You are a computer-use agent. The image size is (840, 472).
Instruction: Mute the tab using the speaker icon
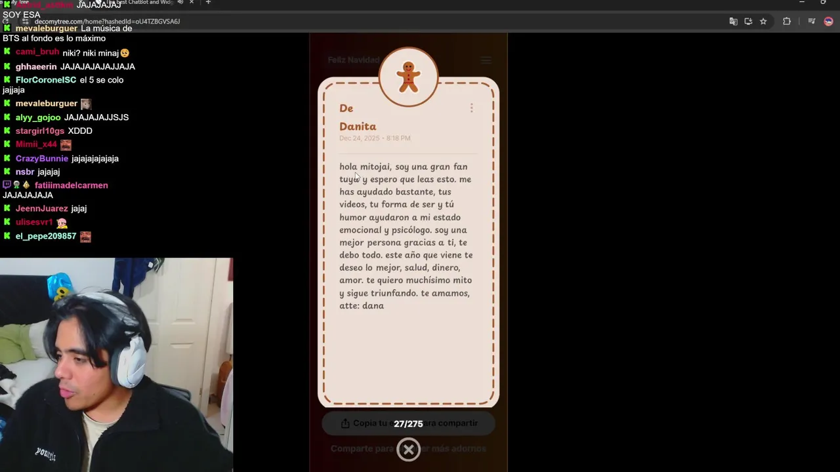click(x=180, y=3)
